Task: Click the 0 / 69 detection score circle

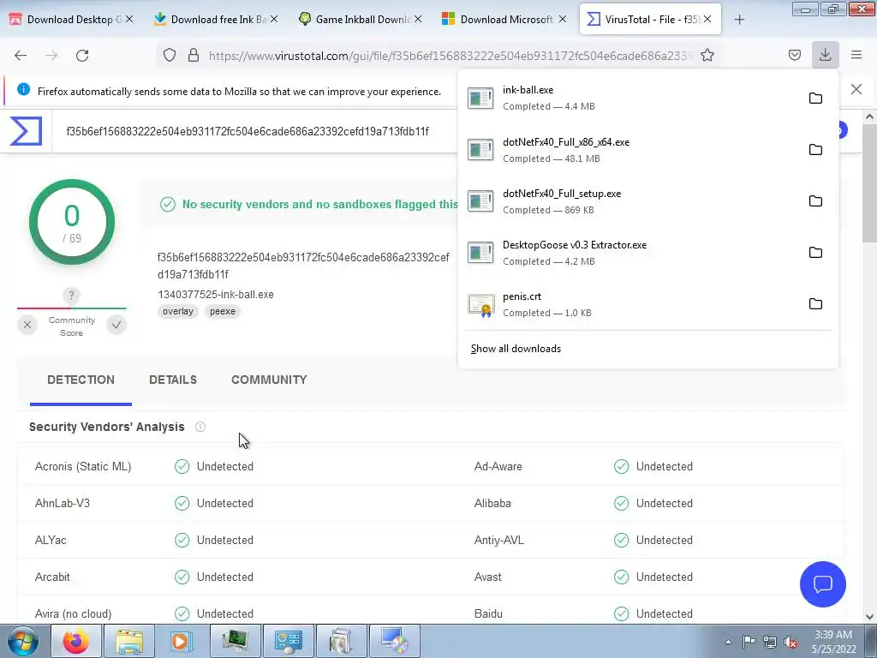Action: coord(72,222)
